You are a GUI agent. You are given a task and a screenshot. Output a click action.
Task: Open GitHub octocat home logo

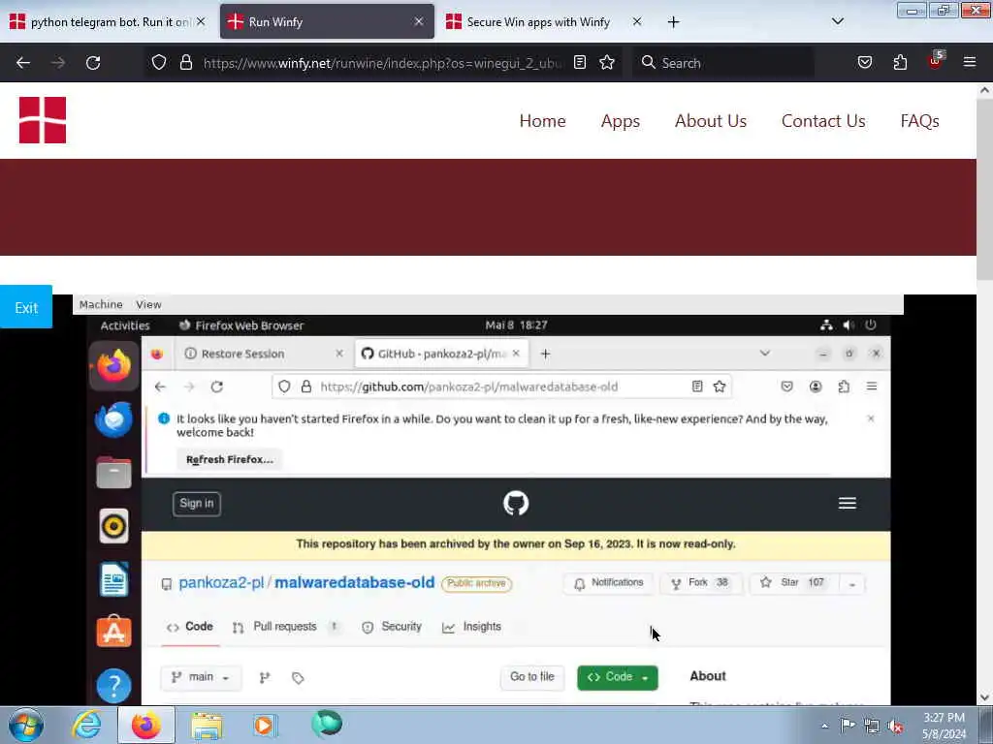(x=516, y=504)
